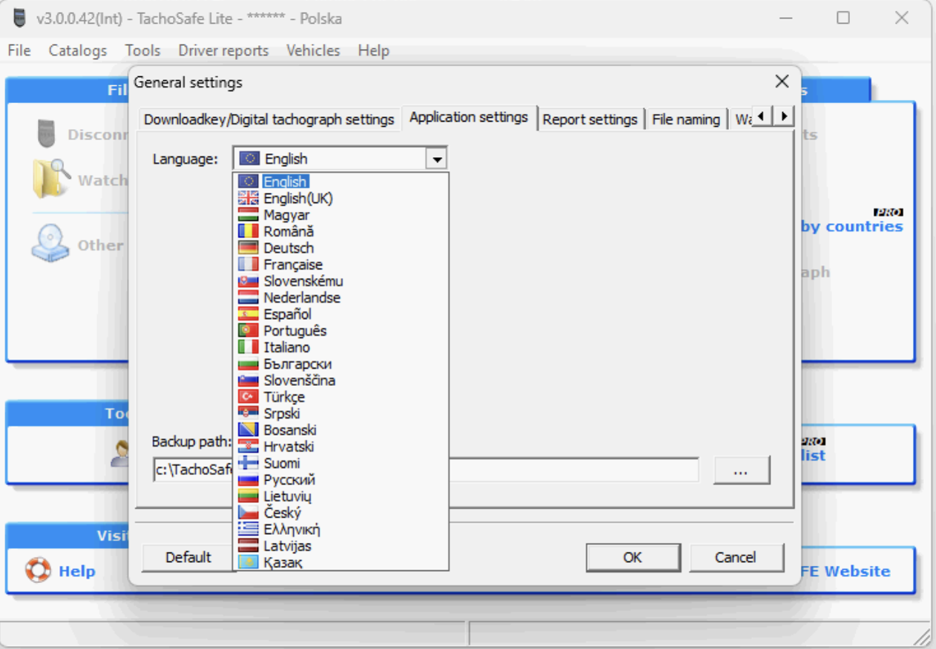Choose Deutsch from the dropdown list
This screenshot has width=936, height=649.
(340, 248)
